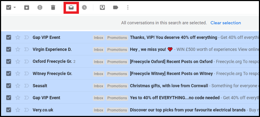Click Inbox label on Virgin Experience email
260x117 pixels.
[98, 50]
